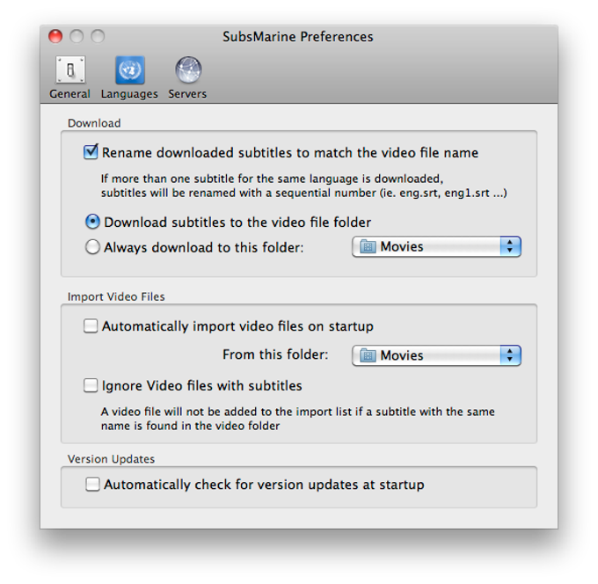Viewport: 598px width, 584px height.
Task: Click the Languages tab label
Action: point(129,94)
